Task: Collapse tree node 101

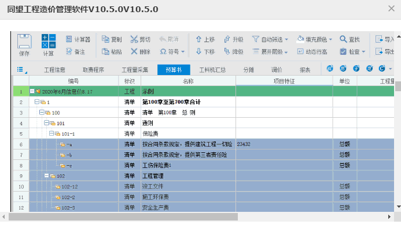Action: [x=46, y=123]
